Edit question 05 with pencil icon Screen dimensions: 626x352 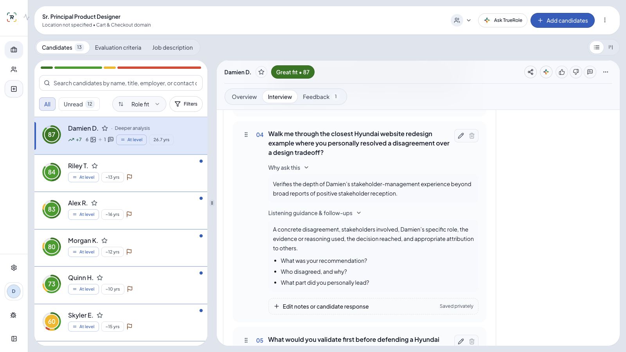tap(461, 341)
